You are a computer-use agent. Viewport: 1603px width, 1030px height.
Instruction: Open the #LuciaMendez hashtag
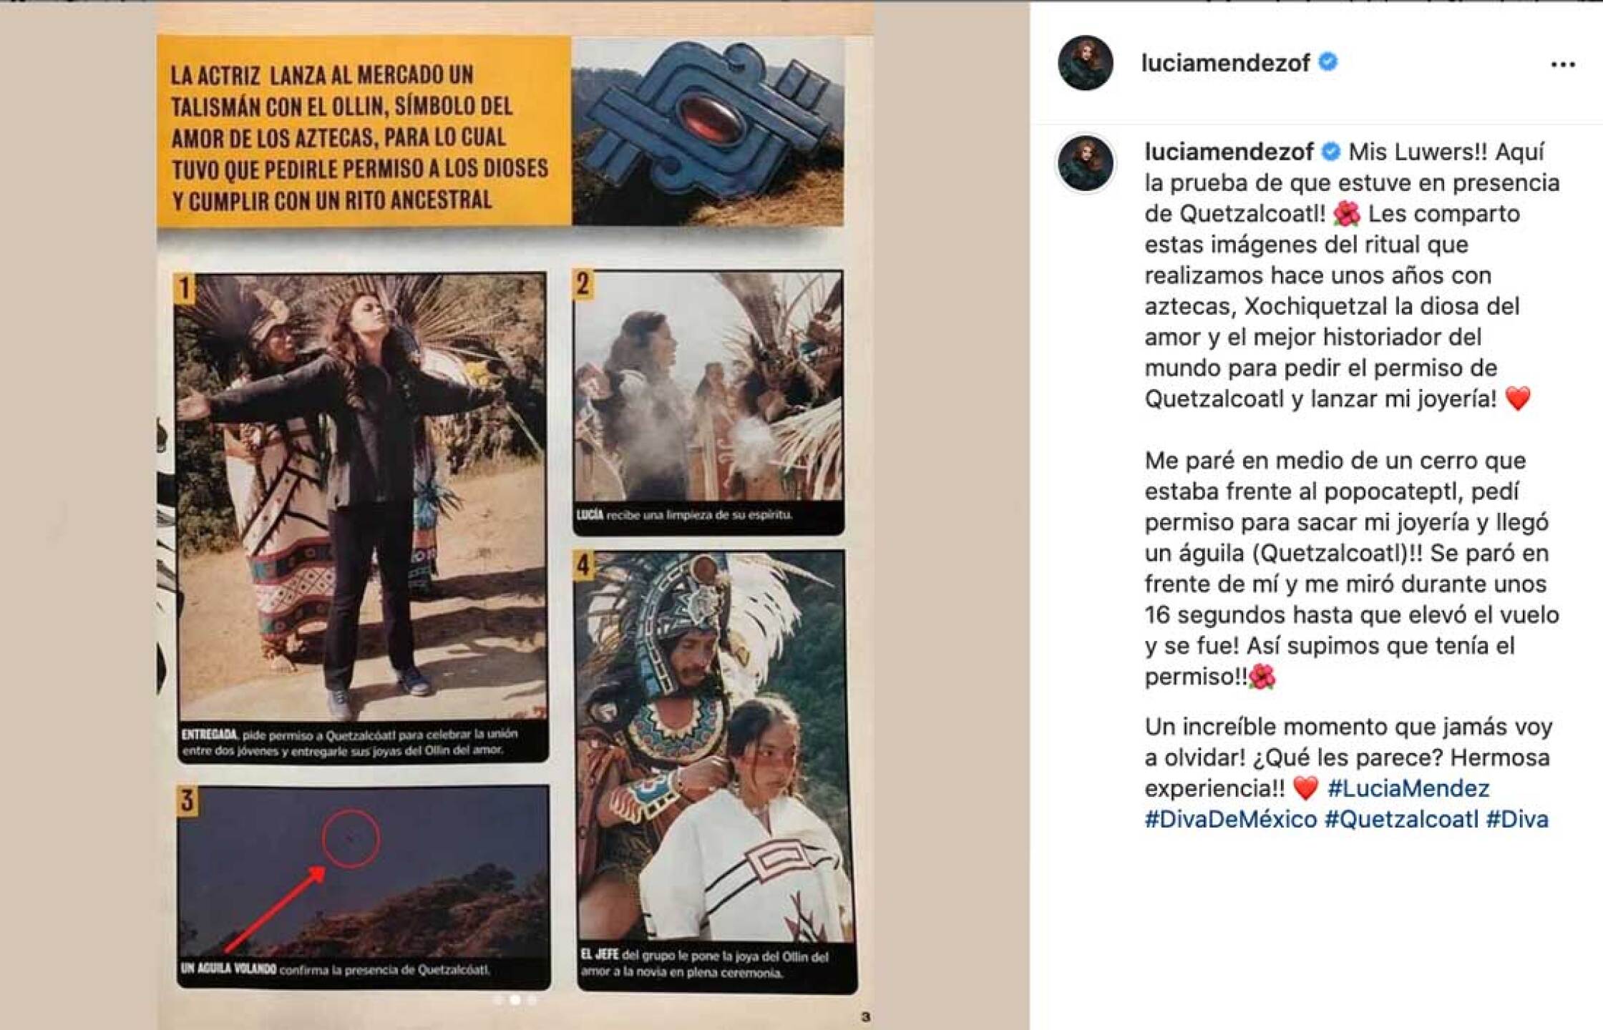(1408, 788)
